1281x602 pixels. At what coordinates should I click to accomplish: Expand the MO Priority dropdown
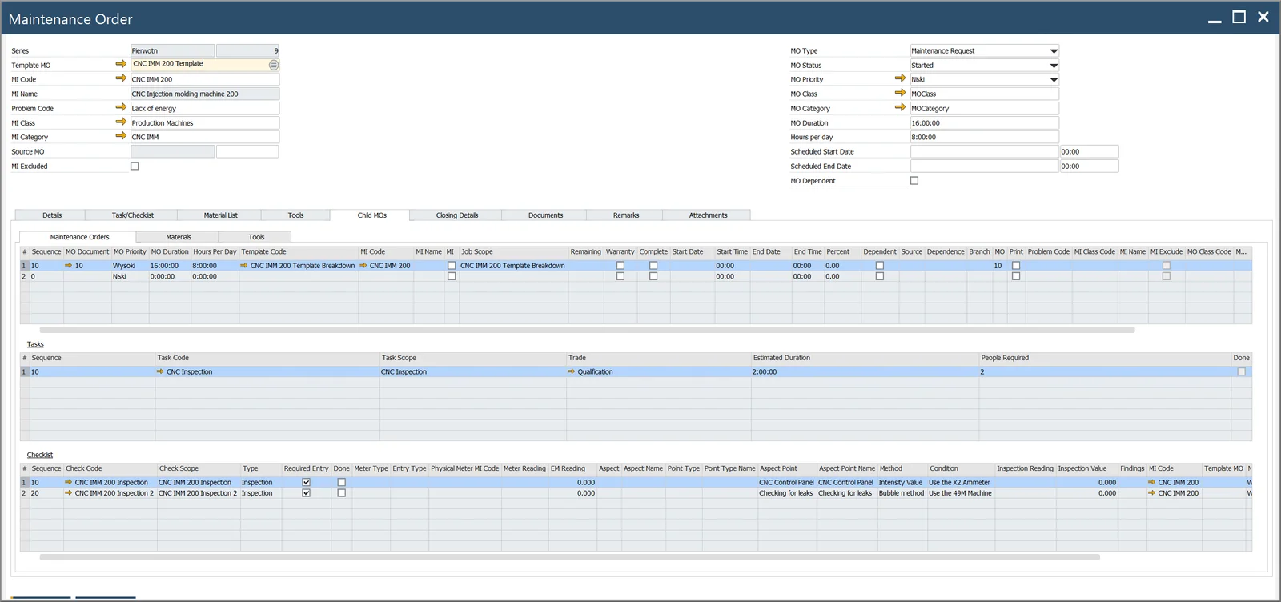tap(1054, 80)
